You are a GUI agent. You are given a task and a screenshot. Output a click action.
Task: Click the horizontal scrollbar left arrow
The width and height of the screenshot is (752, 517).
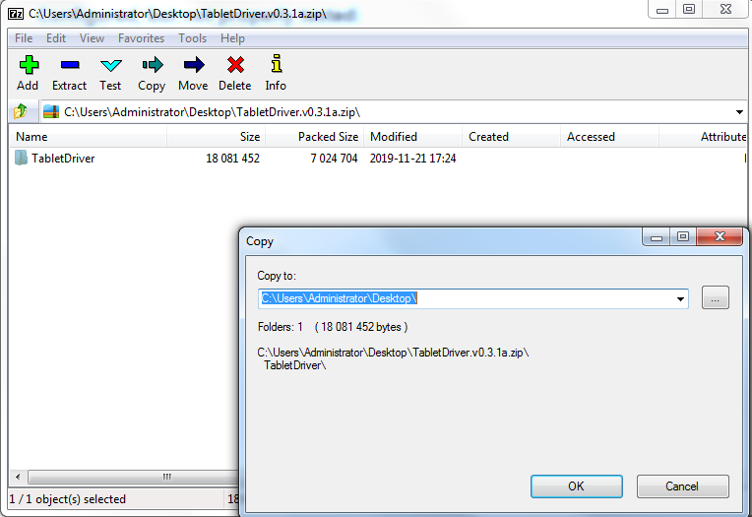(18, 477)
